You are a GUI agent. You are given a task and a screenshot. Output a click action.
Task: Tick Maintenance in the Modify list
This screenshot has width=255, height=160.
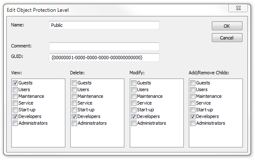point(134,96)
